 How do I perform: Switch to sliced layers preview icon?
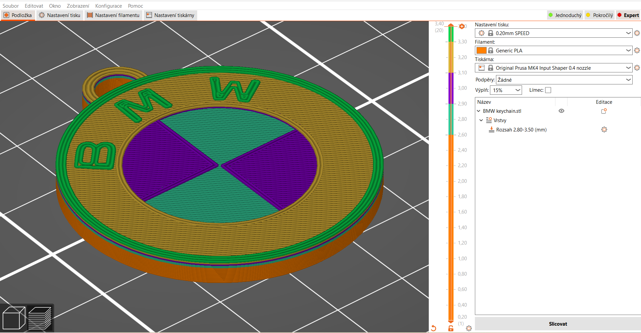(40, 318)
